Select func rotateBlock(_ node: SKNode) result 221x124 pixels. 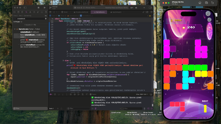click(x=30, y=36)
